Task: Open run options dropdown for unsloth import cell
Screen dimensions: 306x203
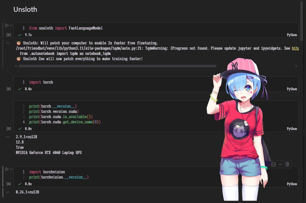Action: click(x=11, y=25)
